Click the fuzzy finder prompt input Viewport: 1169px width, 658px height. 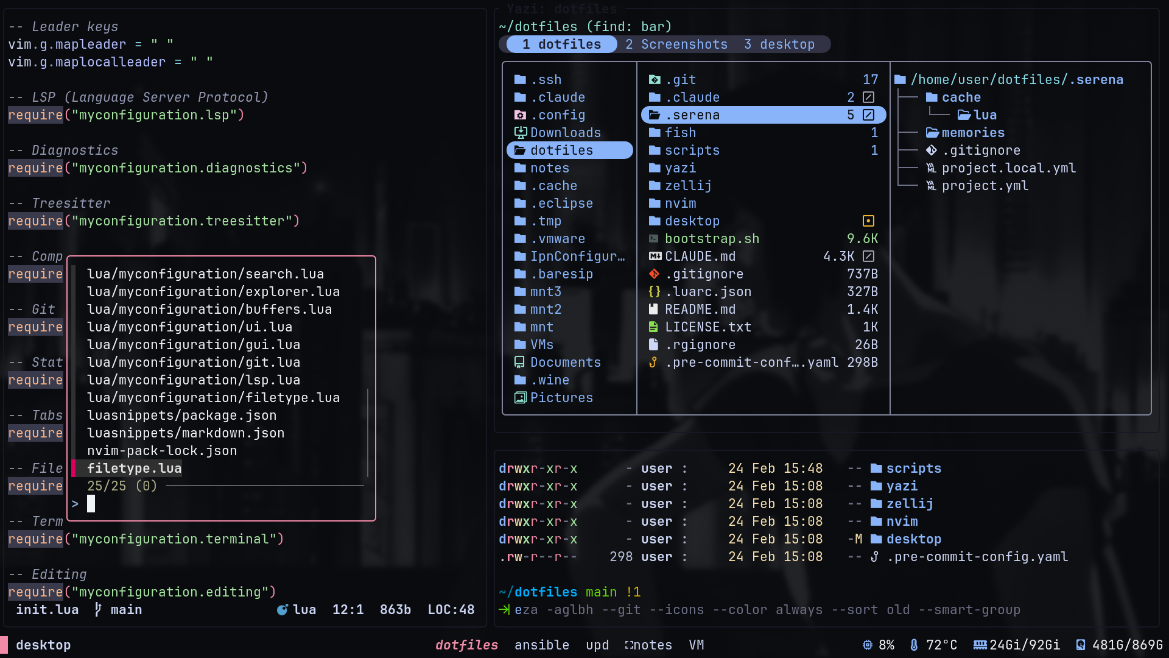(219, 504)
